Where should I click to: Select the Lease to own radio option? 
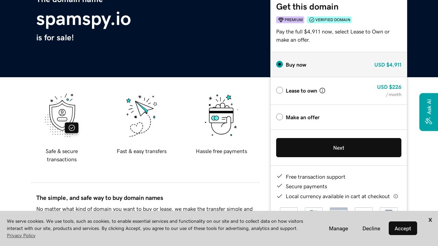[280, 91]
